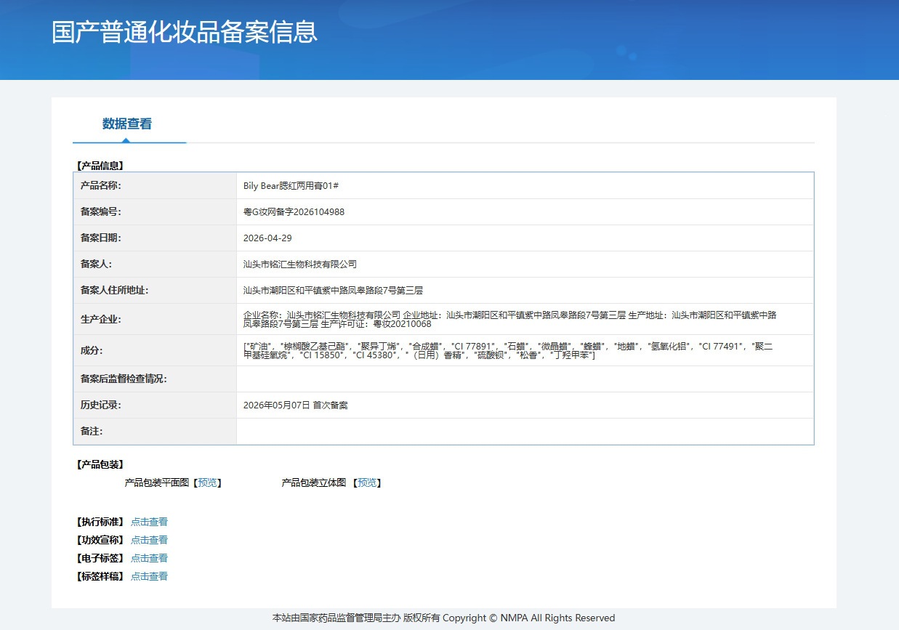Click the 成分 row label
899x630 pixels.
92,350
